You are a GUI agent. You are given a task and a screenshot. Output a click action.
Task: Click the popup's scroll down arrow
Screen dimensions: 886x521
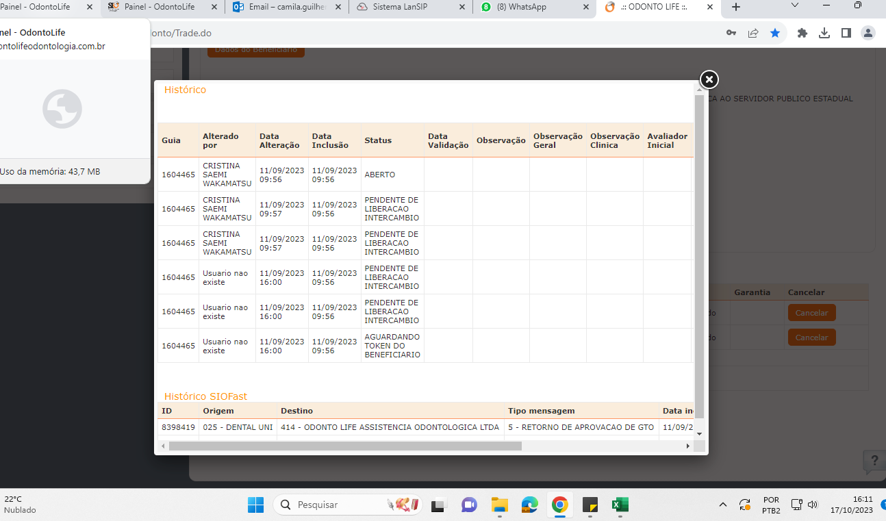(x=699, y=433)
